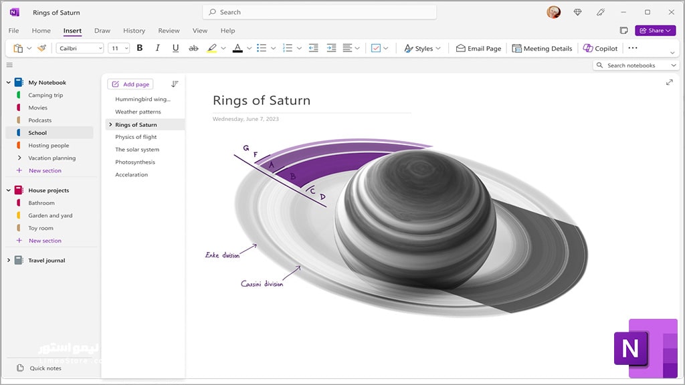Sort pages using the sort icon

175,84
